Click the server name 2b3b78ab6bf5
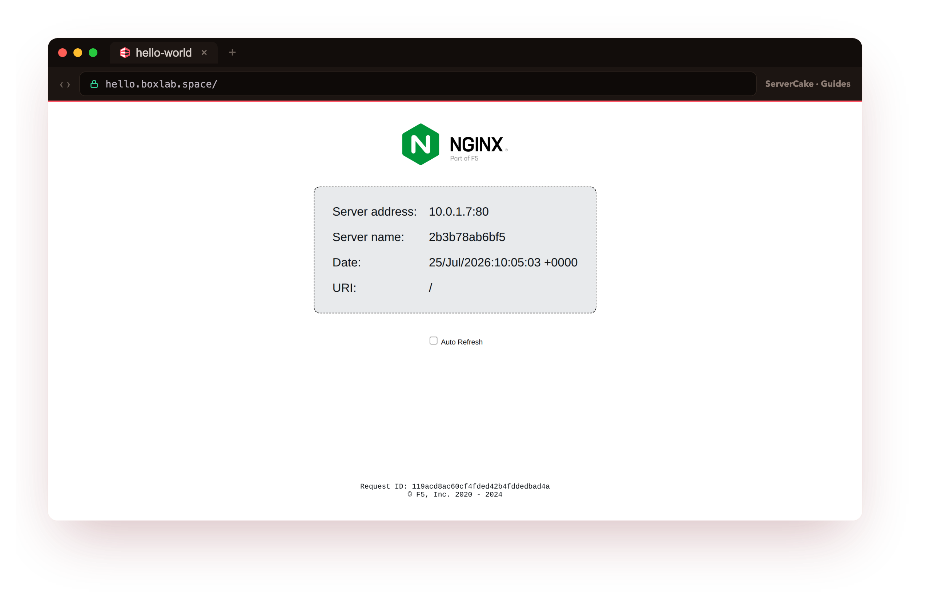The height and width of the screenshot is (608, 925). [467, 237]
